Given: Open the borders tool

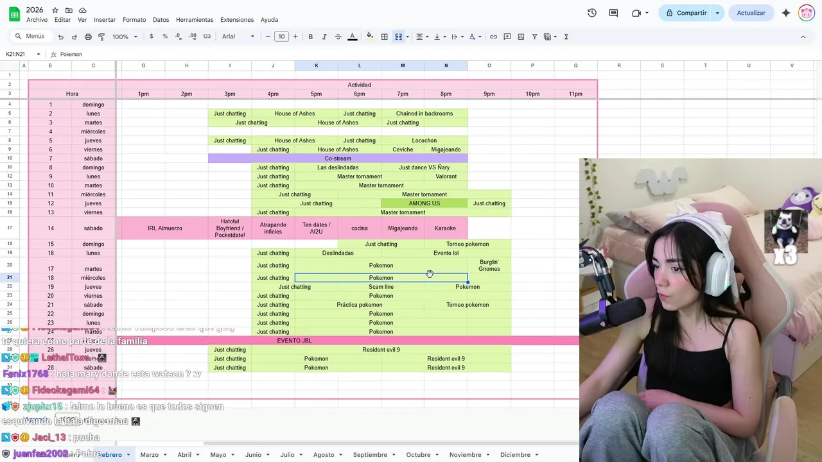Looking at the screenshot, I should pos(384,37).
